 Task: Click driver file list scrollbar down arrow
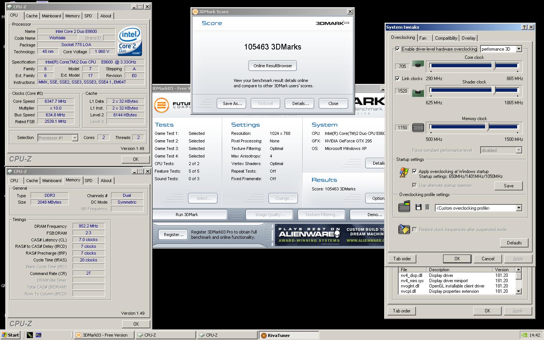click(x=518, y=291)
